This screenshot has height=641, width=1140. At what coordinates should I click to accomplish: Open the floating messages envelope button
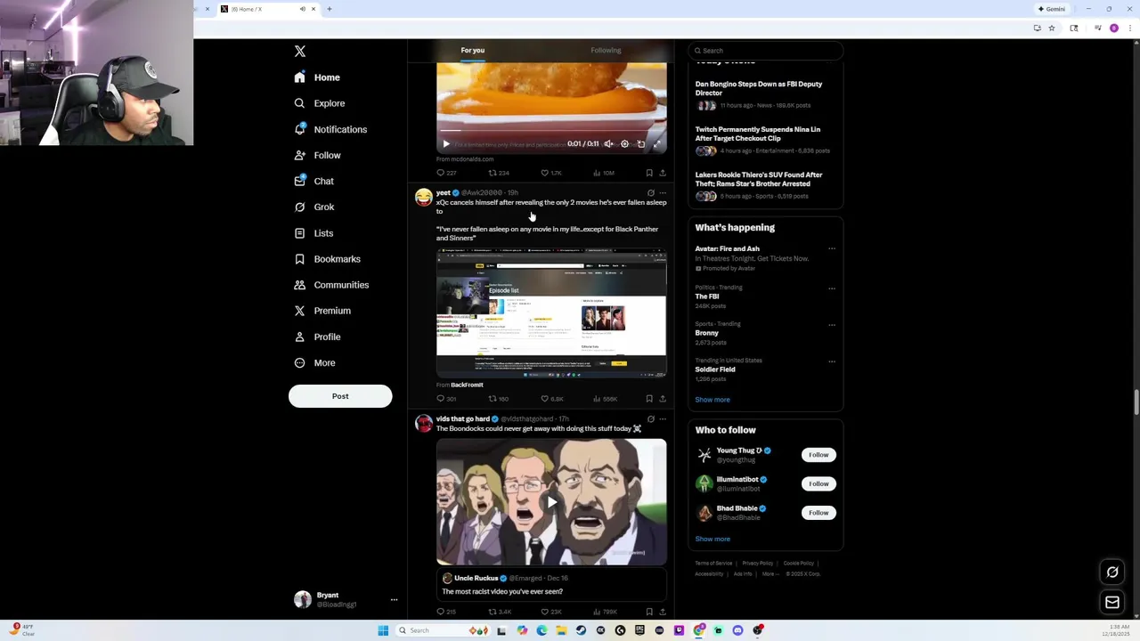pyautogui.click(x=1112, y=603)
